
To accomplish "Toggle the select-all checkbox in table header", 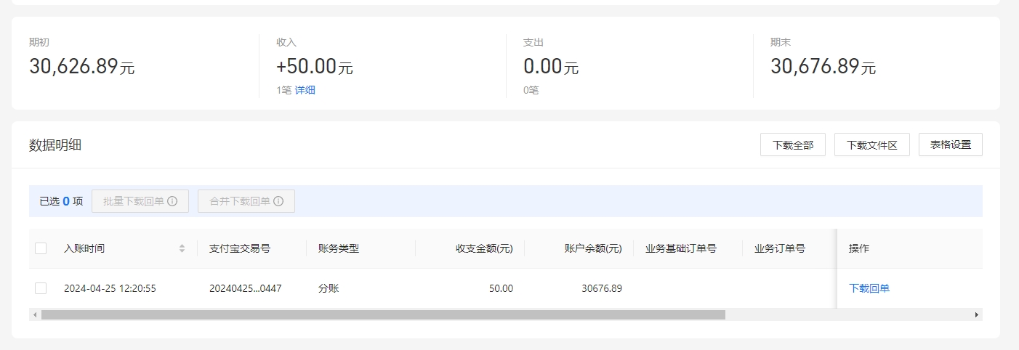I will coord(41,248).
